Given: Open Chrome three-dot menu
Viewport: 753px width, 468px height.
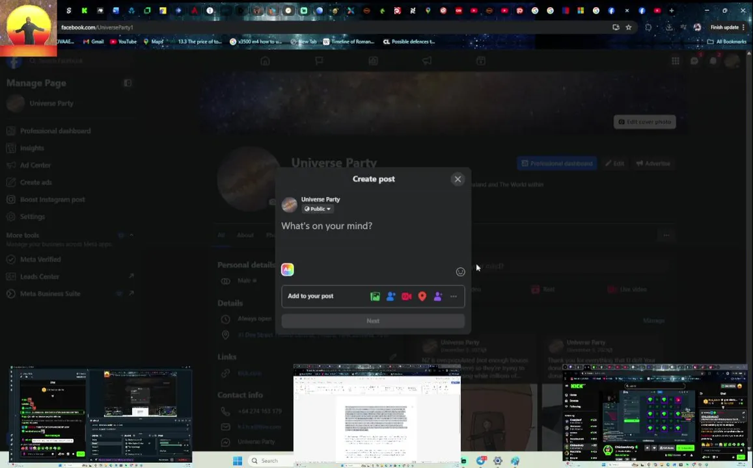Looking at the screenshot, I should coord(744,27).
